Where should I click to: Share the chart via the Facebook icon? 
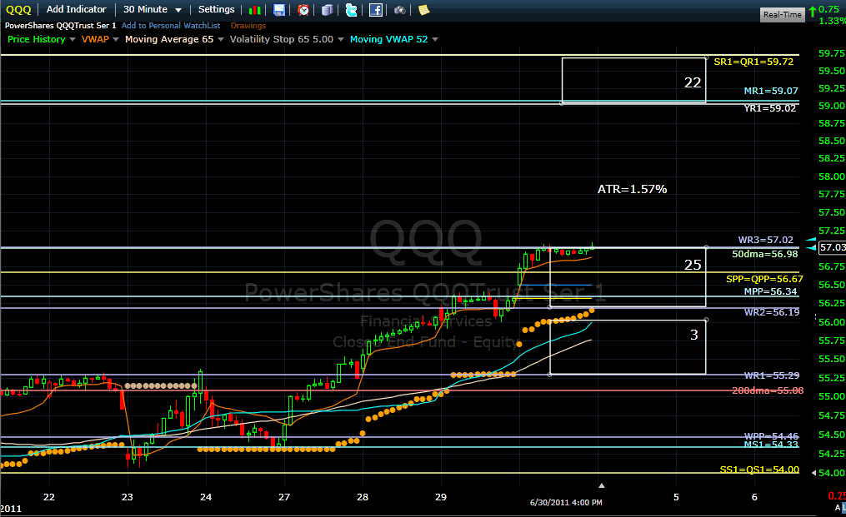376,10
